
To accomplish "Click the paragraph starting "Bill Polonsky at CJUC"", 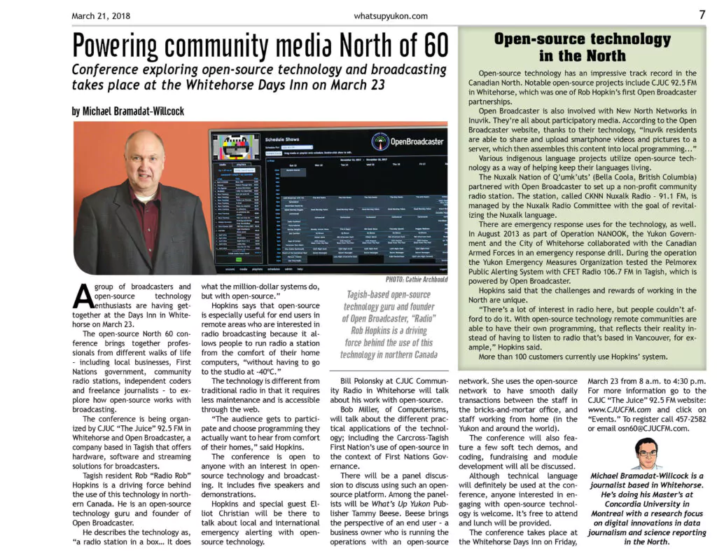I will pyautogui.click(x=389, y=391).
